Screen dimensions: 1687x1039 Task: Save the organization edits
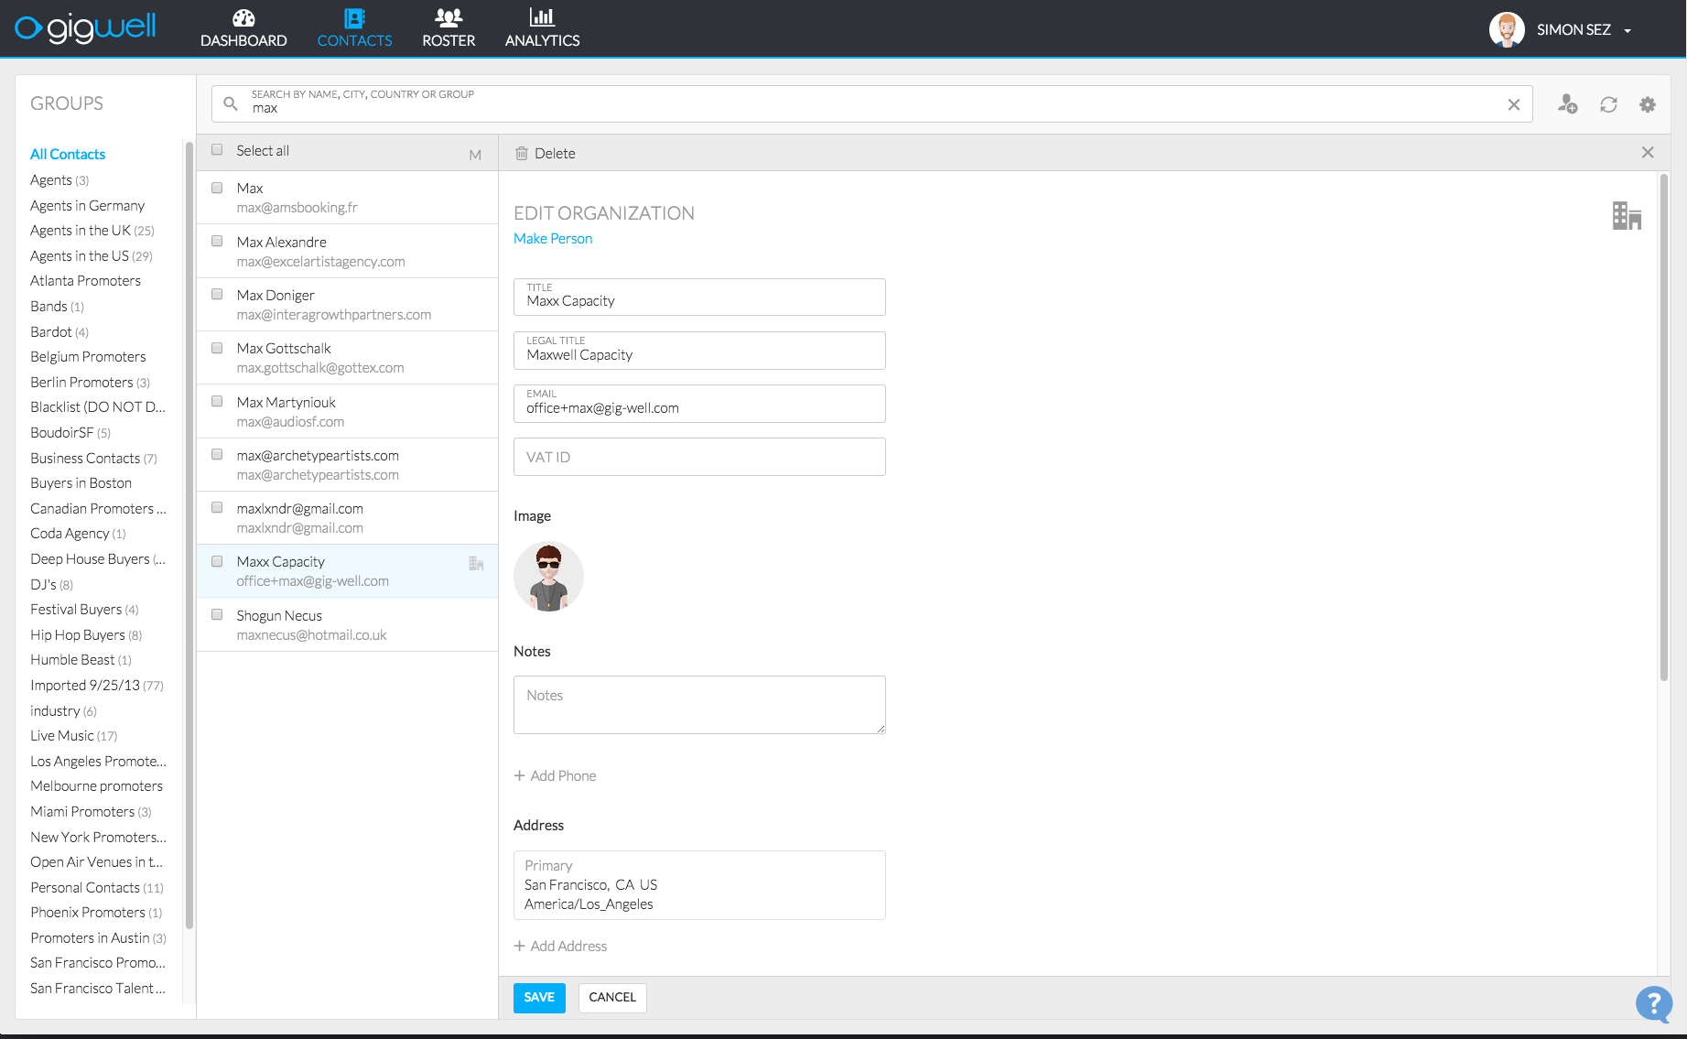click(x=538, y=997)
